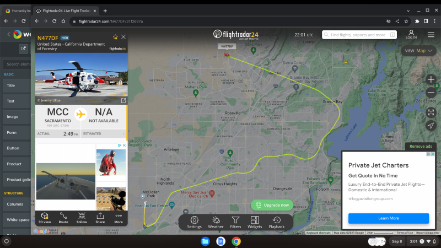The height and width of the screenshot is (248, 441).
Task: Close the Private Jet Charters ad
Action: 433,154
